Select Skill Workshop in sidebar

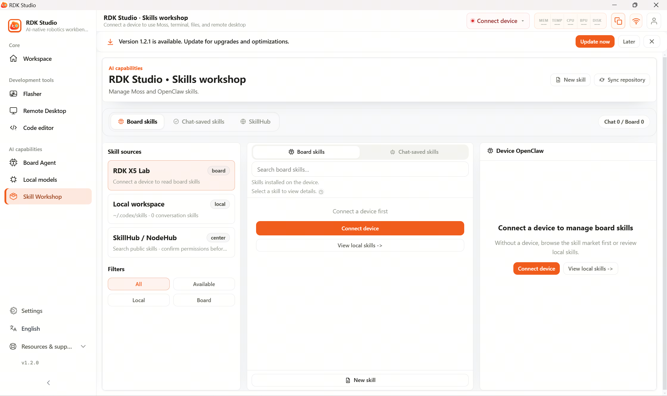[x=48, y=197]
